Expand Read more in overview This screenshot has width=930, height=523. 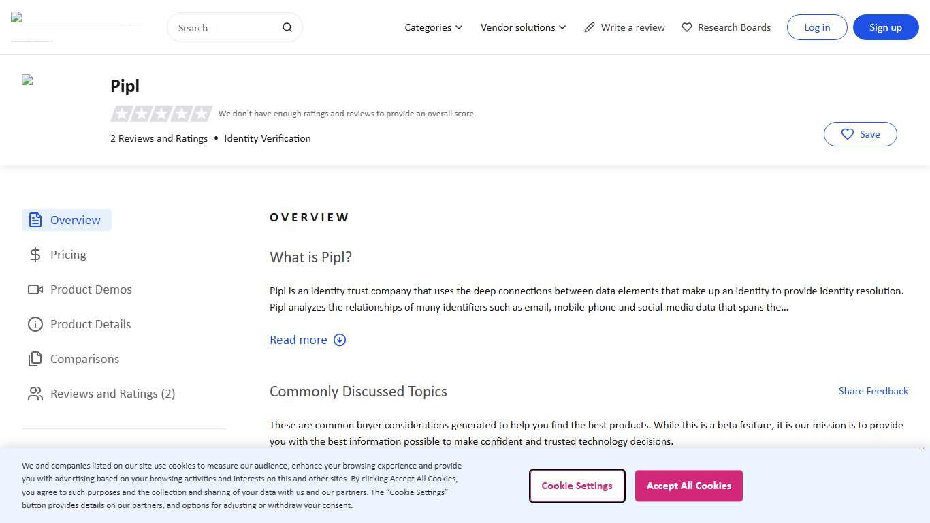click(x=308, y=340)
